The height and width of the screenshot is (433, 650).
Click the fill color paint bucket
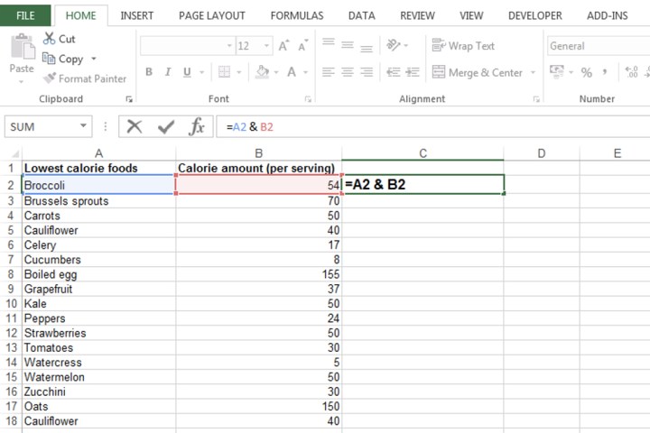(262, 72)
